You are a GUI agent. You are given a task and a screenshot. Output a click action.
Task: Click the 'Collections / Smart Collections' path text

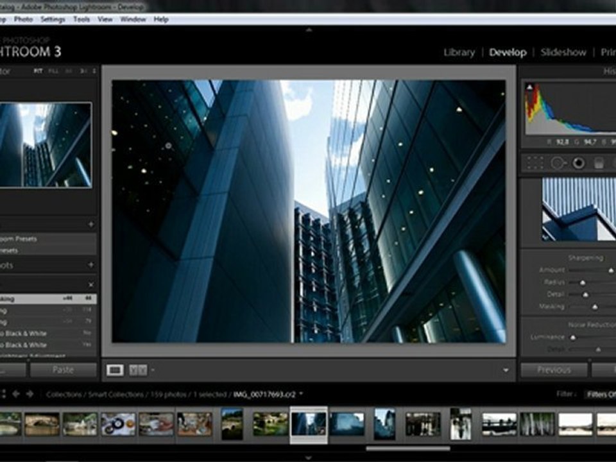click(x=95, y=394)
